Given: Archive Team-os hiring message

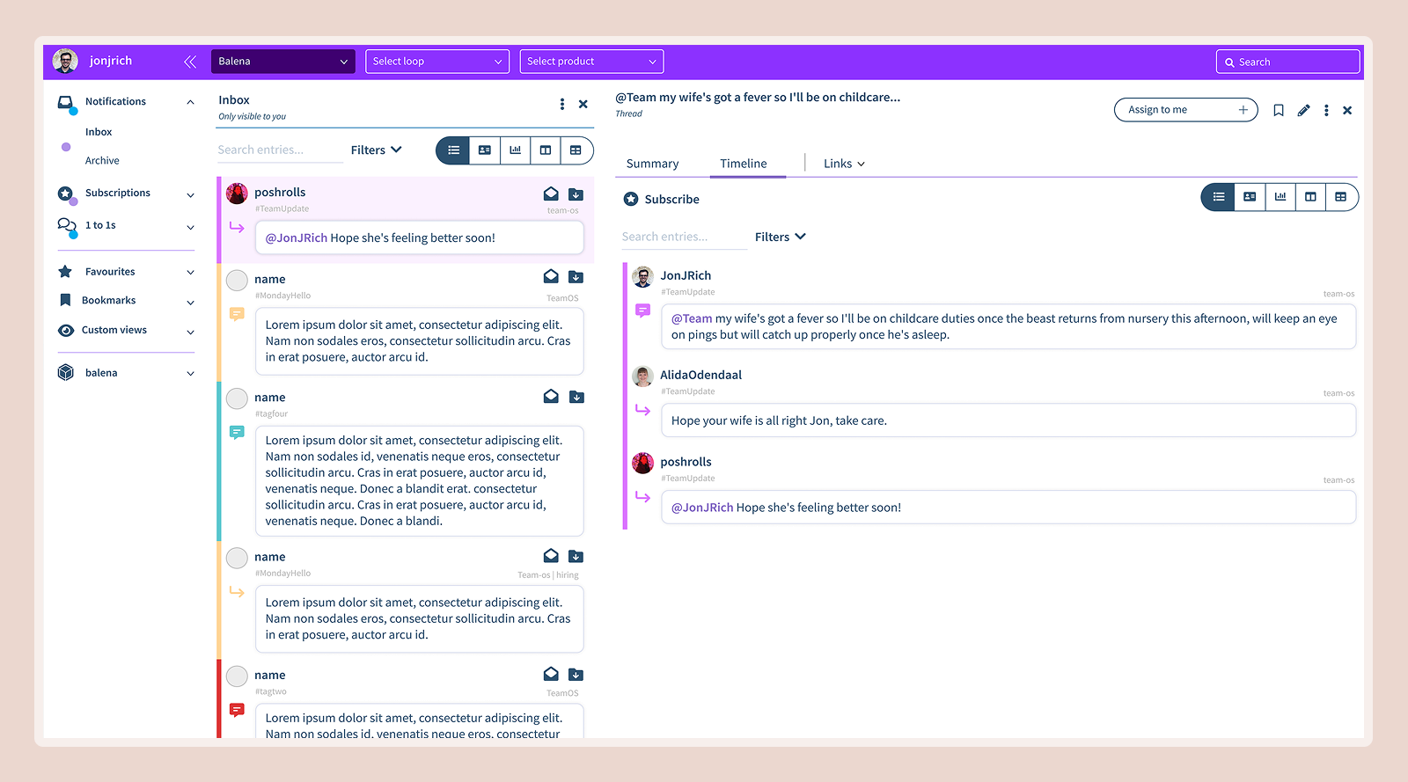Looking at the screenshot, I should coord(576,556).
